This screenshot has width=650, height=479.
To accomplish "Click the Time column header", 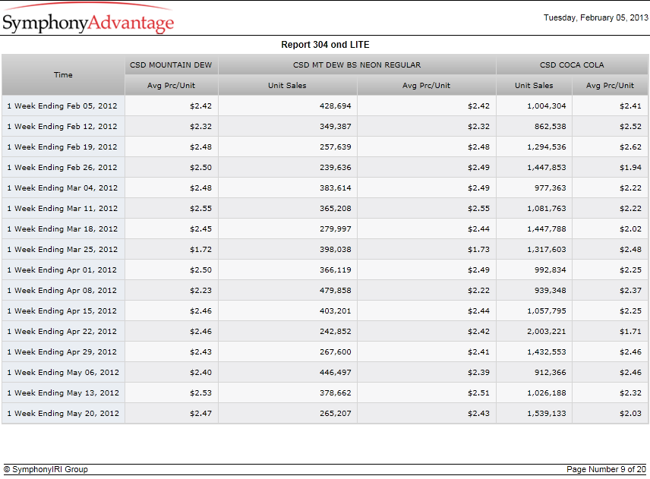I will click(x=63, y=75).
